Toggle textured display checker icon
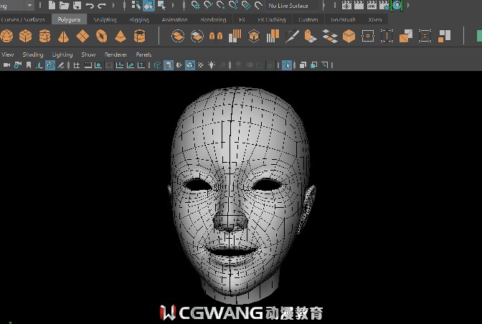Screen dimensions: 482x324 [x=201, y=65]
